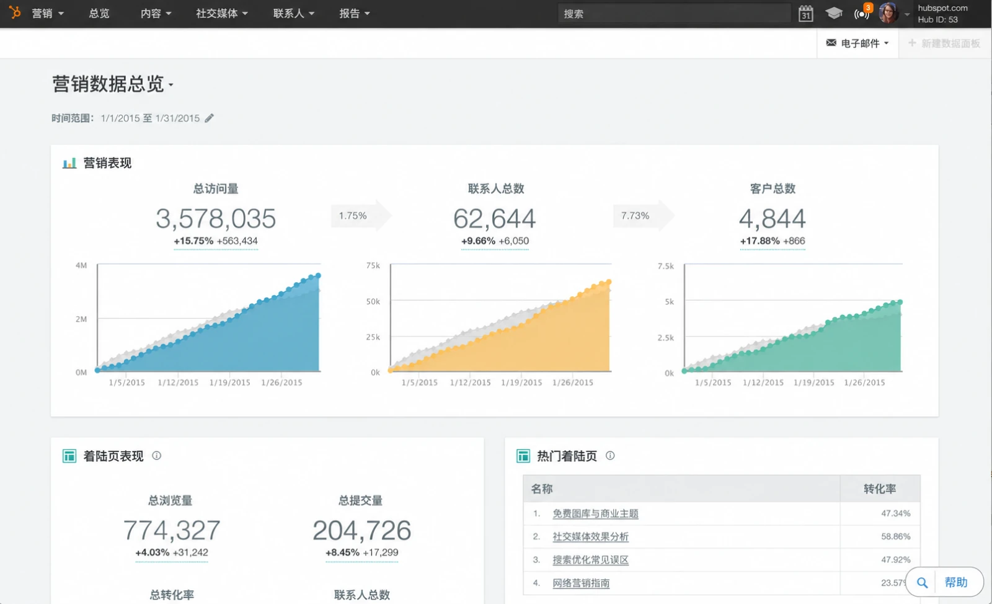Click +9.66% +6,050 change text
This screenshot has height=604, width=992.
(x=495, y=241)
